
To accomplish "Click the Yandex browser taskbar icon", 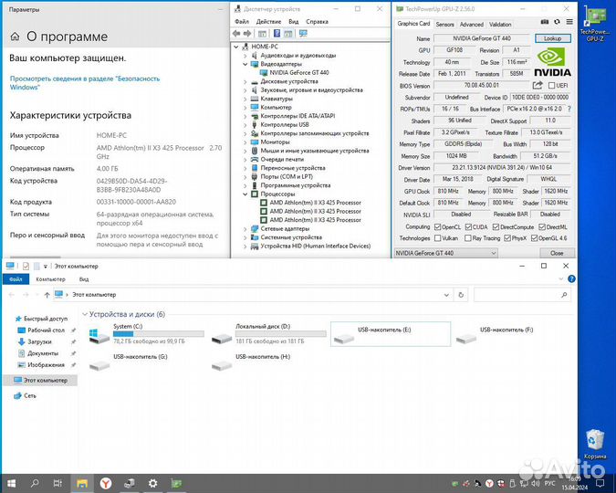I will coord(107,481).
